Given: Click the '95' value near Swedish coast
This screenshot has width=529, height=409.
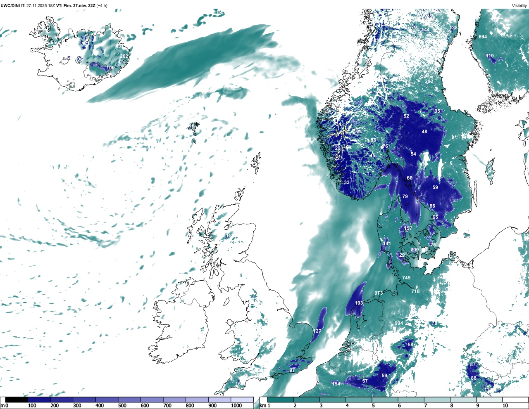Looking at the screenshot, I should [x=437, y=111].
